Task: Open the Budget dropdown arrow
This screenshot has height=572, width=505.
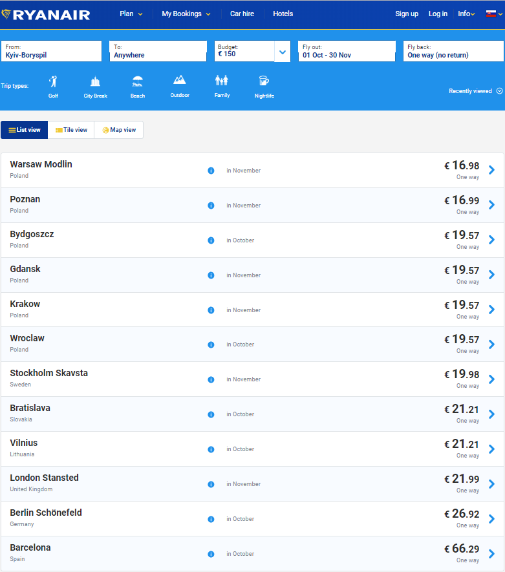Action: pos(283,52)
